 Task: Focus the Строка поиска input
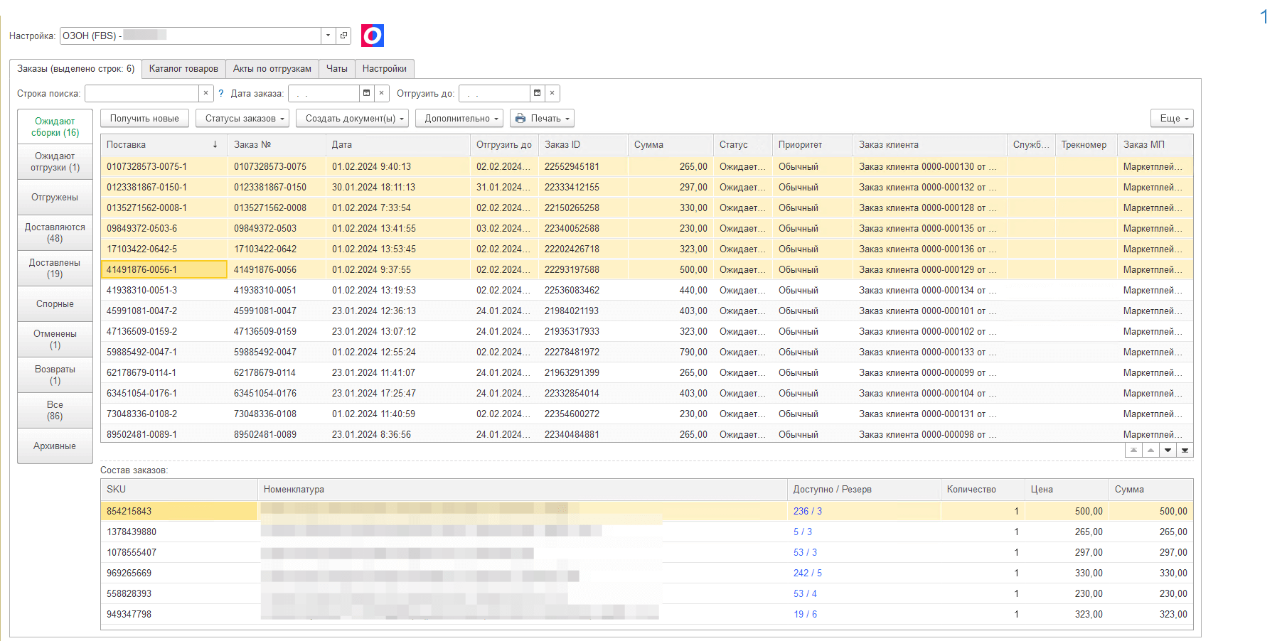click(141, 93)
